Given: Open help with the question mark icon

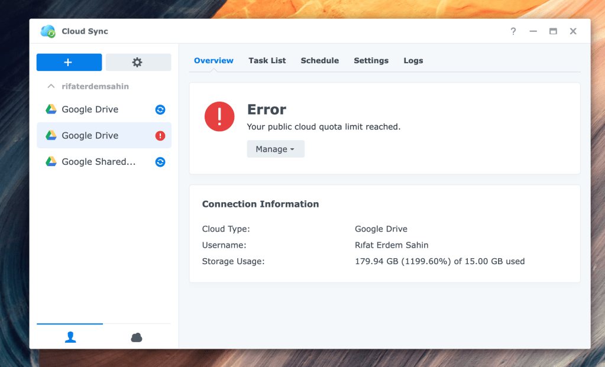Looking at the screenshot, I should (x=513, y=31).
